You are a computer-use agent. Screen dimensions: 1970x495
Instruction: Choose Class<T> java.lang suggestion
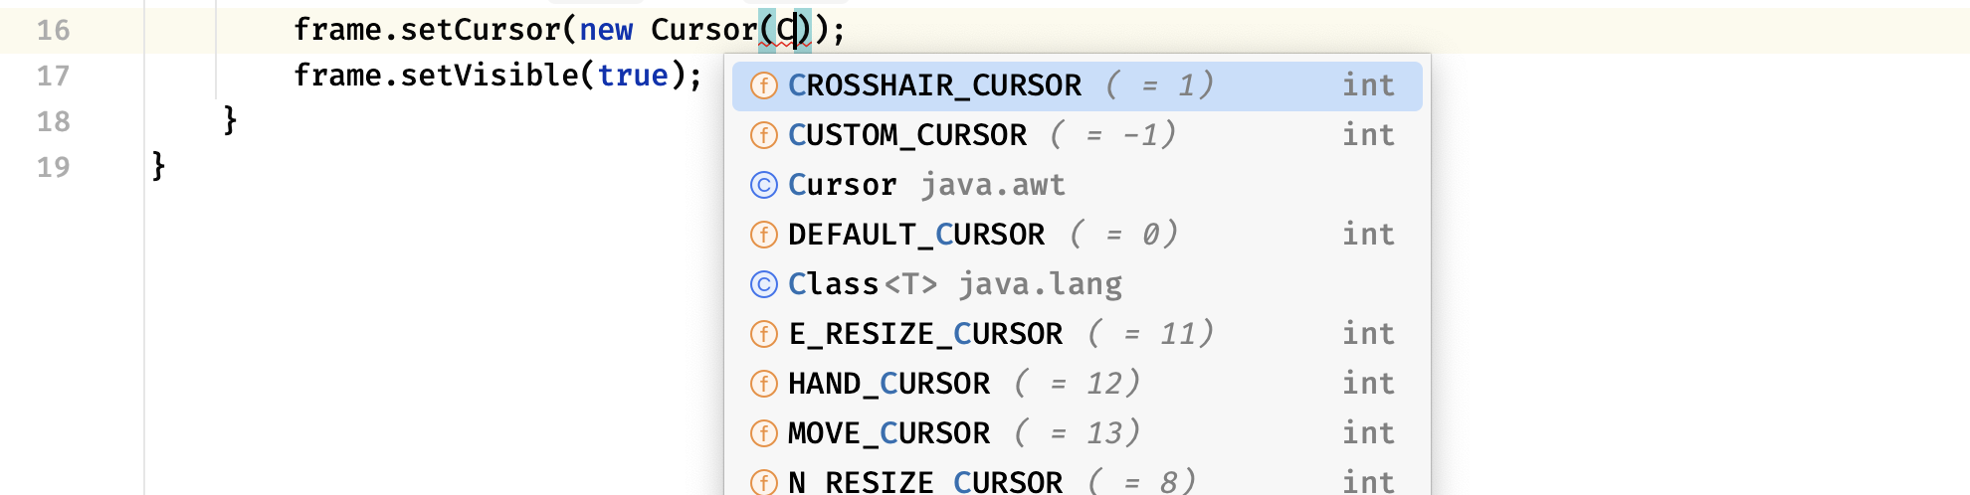1077,284
